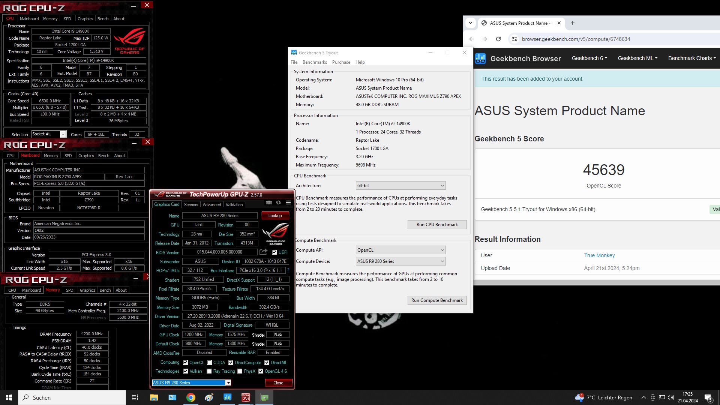Open a new Chrome tab
The height and width of the screenshot is (405, 720).
(x=572, y=23)
